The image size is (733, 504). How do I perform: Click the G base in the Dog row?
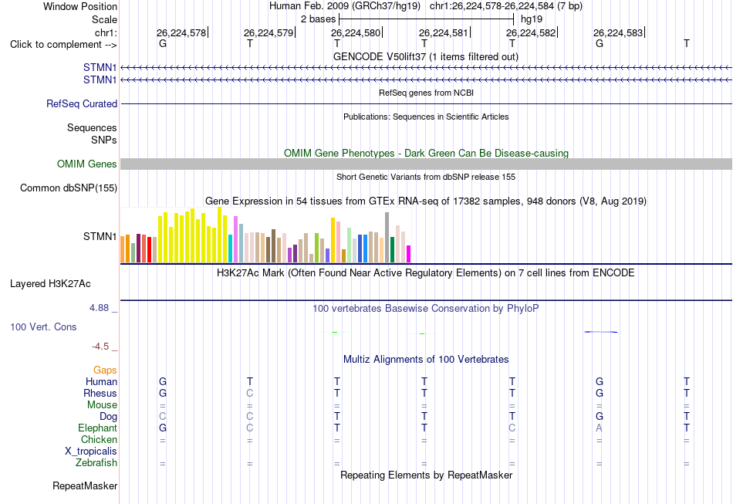click(600, 416)
